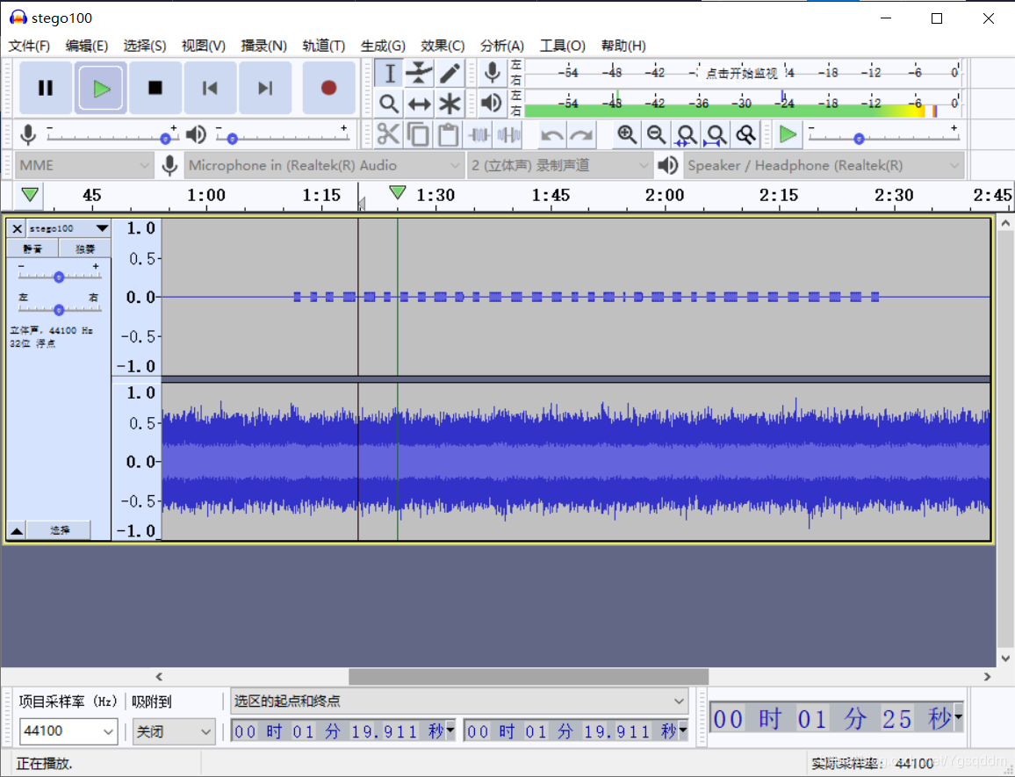Open the Select (选择) menu
This screenshot has height=777, width=1015.
(x=144, y=46)
